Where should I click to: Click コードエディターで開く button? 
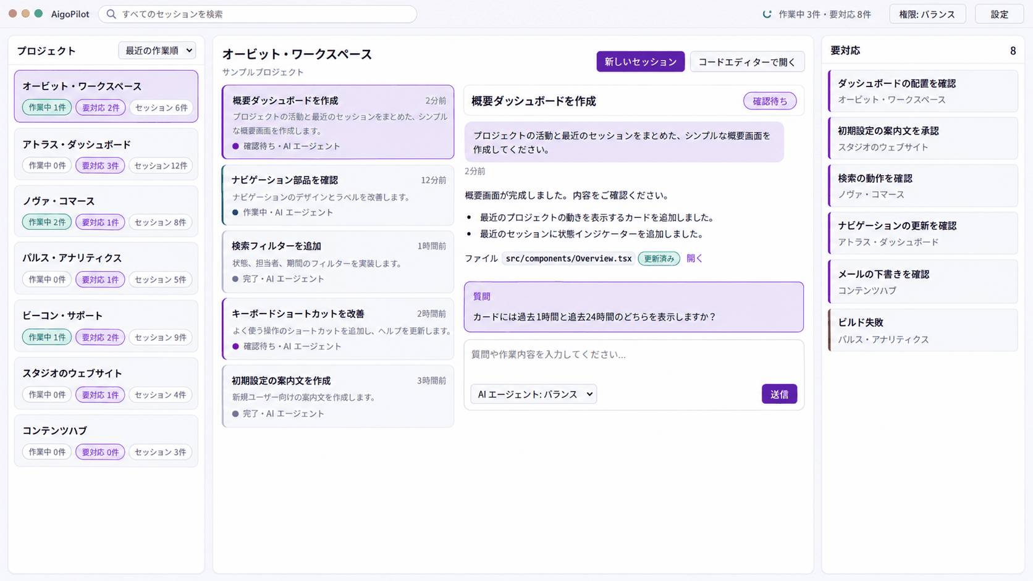click(x=747, y=62)
